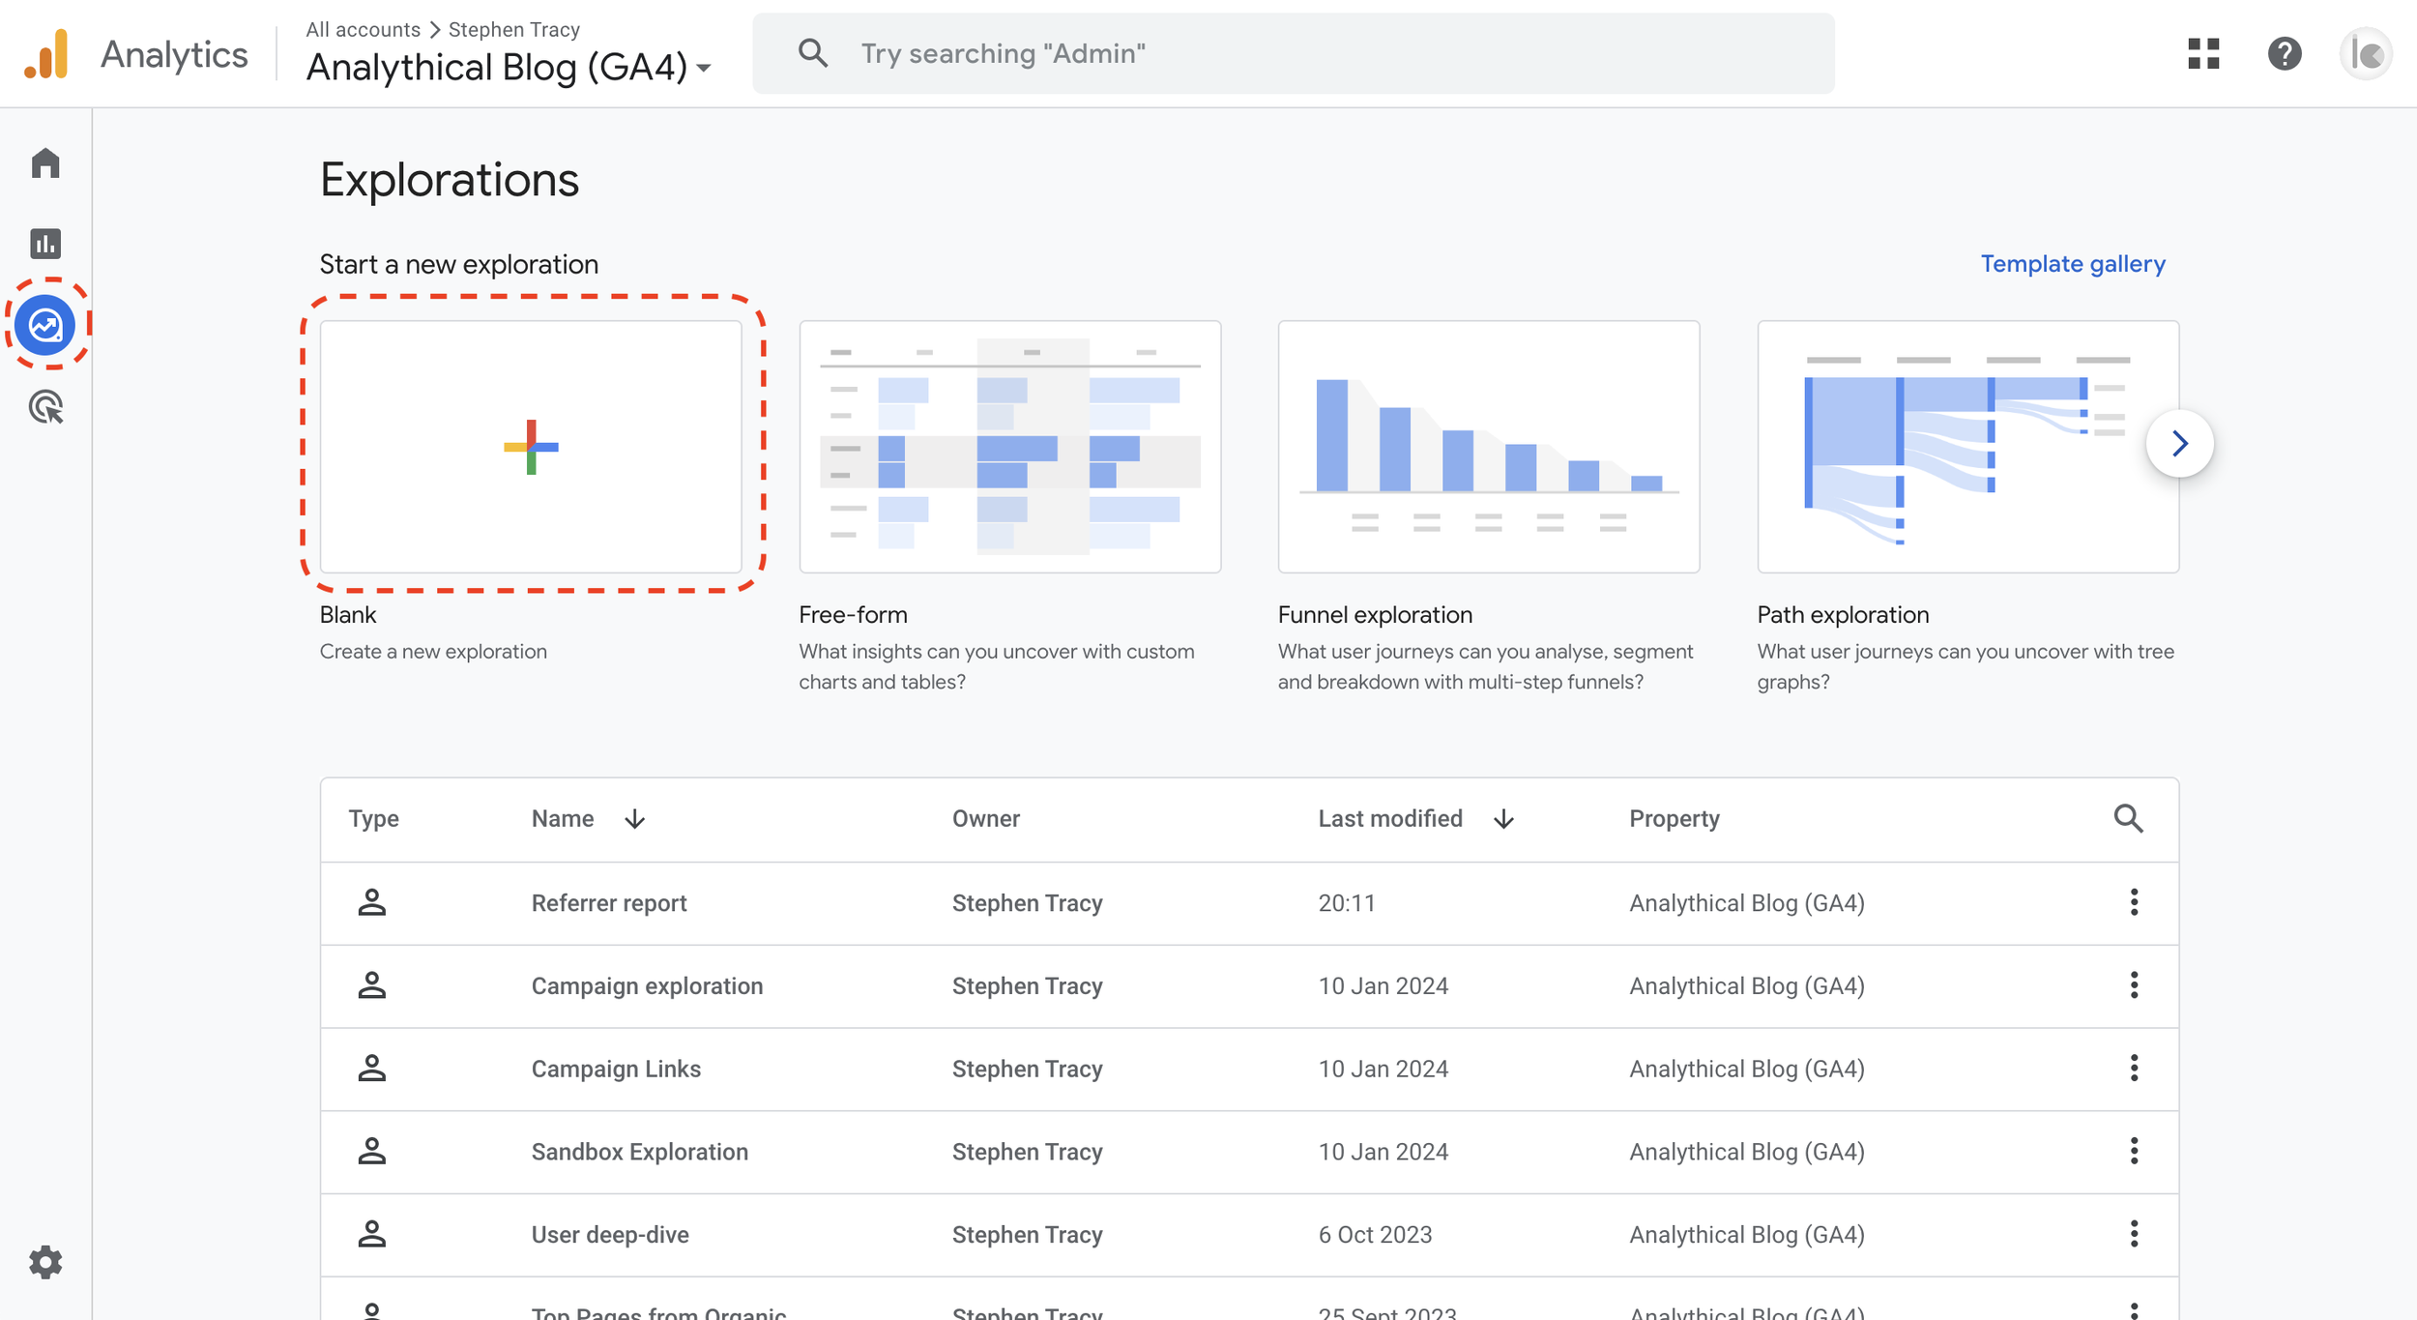
Task: Open the Template gallery link
Action: [x=2072, y=264]
